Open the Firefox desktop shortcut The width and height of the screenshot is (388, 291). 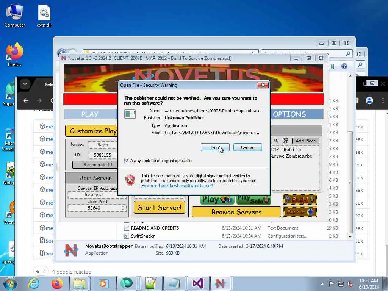pyautogui.click(x=15, y=55)
